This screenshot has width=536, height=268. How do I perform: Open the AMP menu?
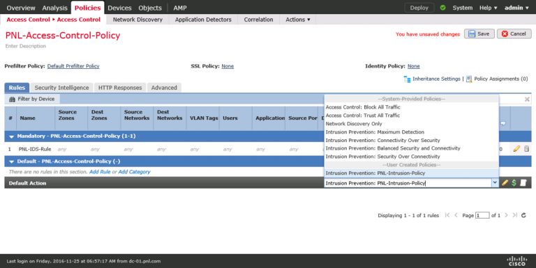click(x=180, y=8)
